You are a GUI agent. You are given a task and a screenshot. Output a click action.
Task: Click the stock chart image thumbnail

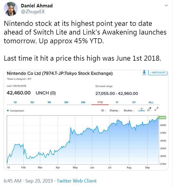(86, 120)
